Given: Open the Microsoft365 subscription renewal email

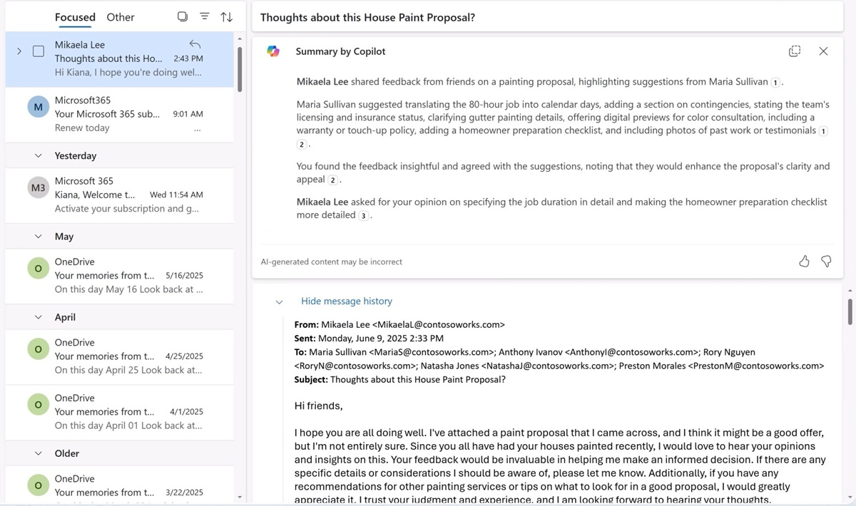Looking at the screenshot, I should [119, 114].
